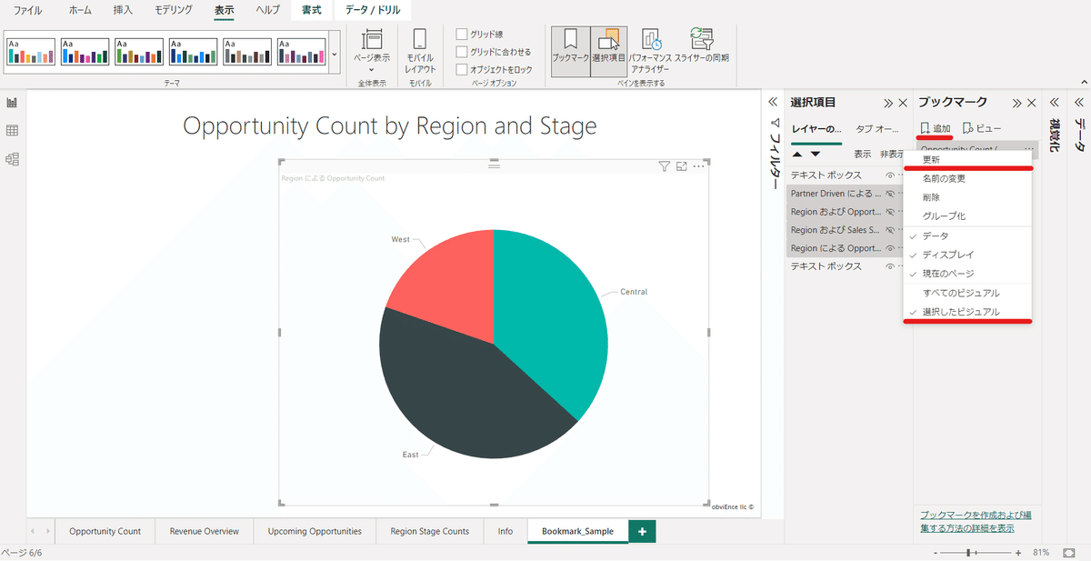Click the ビュー bookmark button

click(x=981, y=128)
